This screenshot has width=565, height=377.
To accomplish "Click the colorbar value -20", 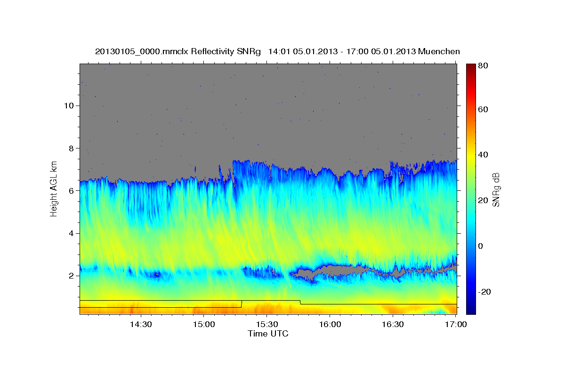I will (x=484, y=292).
